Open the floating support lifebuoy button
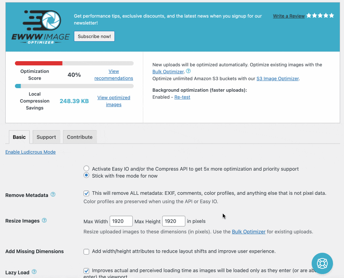The width and height of the screenshot is (344, 278). click(x=322, y=263)
